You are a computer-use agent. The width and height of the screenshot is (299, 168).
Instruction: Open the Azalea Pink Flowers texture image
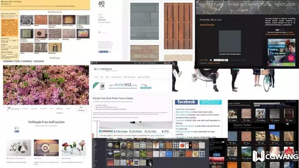[x=46, y=85]
